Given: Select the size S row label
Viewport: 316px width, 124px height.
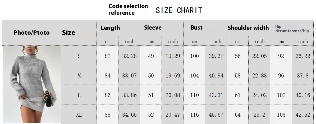Looking at the screenshot, I should coord(79,56).
